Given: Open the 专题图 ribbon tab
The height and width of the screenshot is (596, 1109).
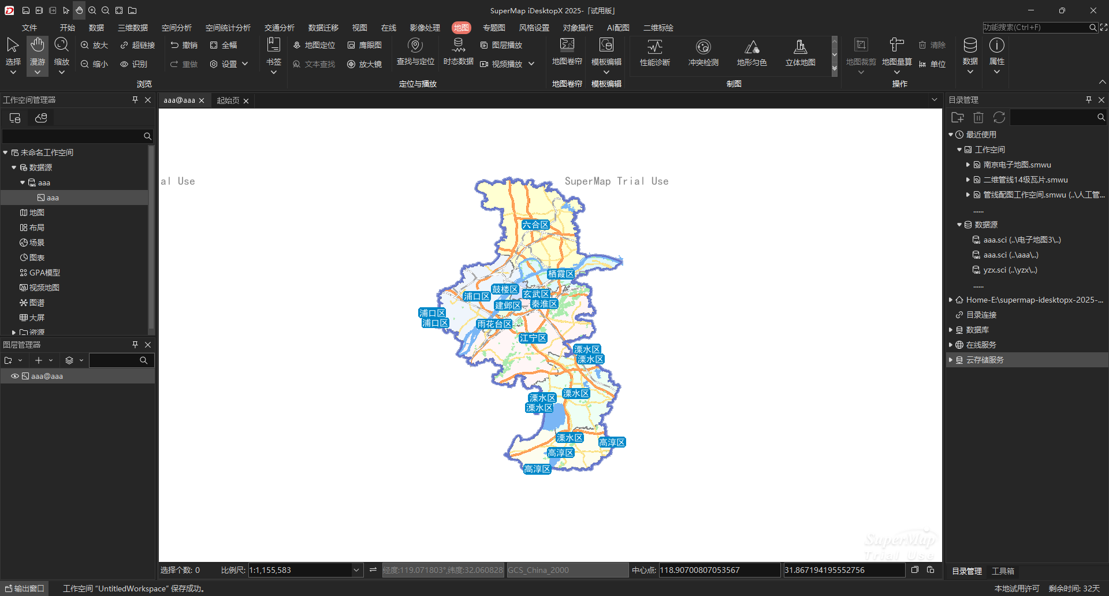Looking at the screenshot, I should pyautogui.click(x=494, y=28).
